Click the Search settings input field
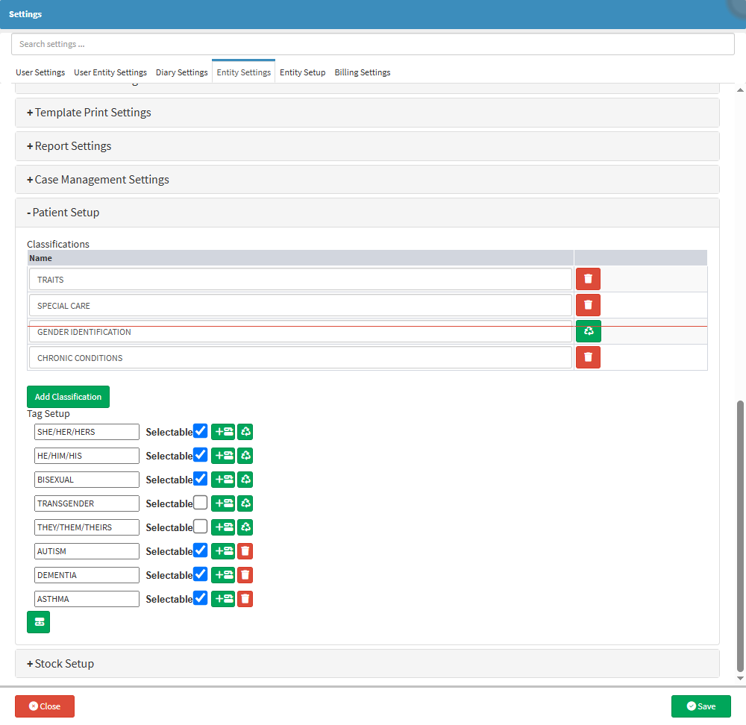Screen dimensions: 746x725 [x=373, y=44]
